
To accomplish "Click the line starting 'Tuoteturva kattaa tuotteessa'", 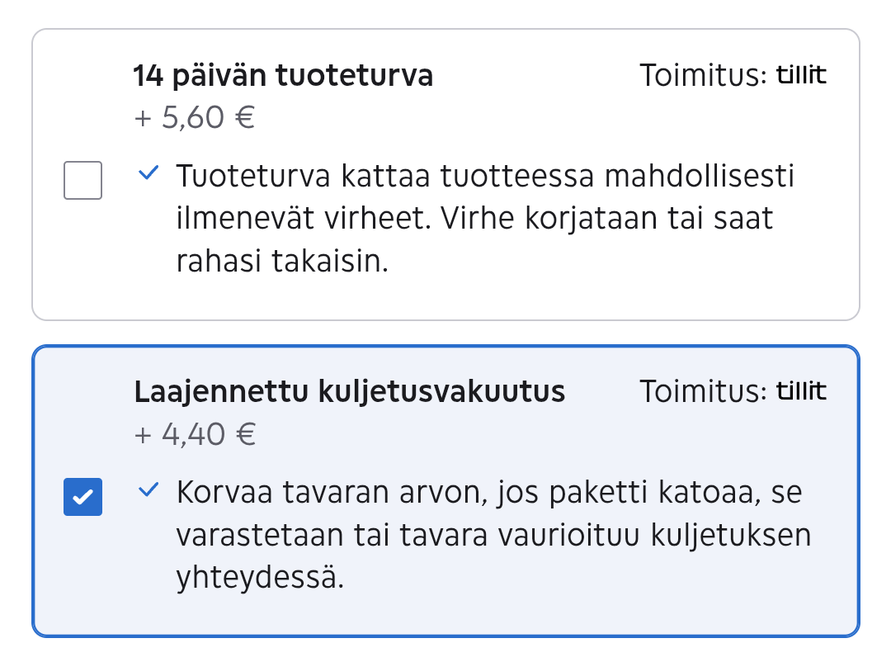I will [x=484, y=177].
